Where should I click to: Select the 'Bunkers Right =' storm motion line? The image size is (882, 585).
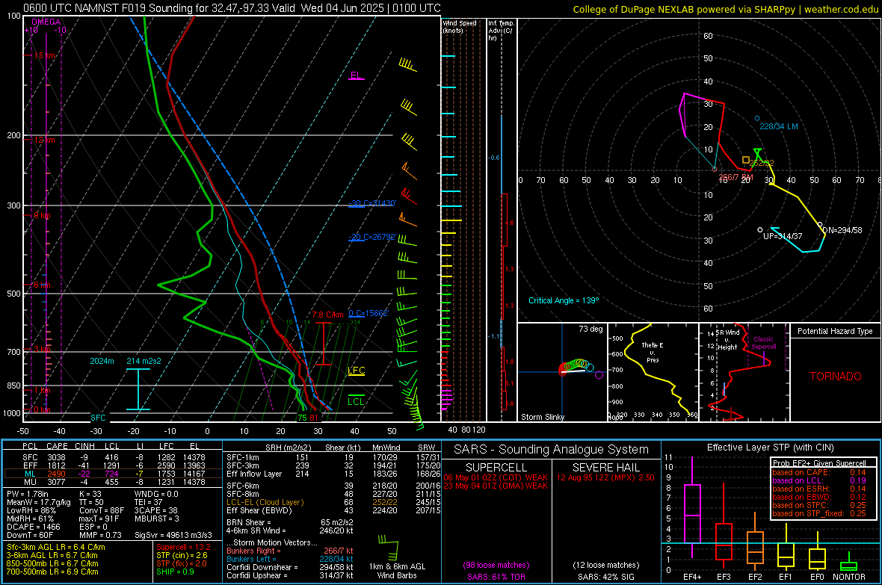[290, 551]
